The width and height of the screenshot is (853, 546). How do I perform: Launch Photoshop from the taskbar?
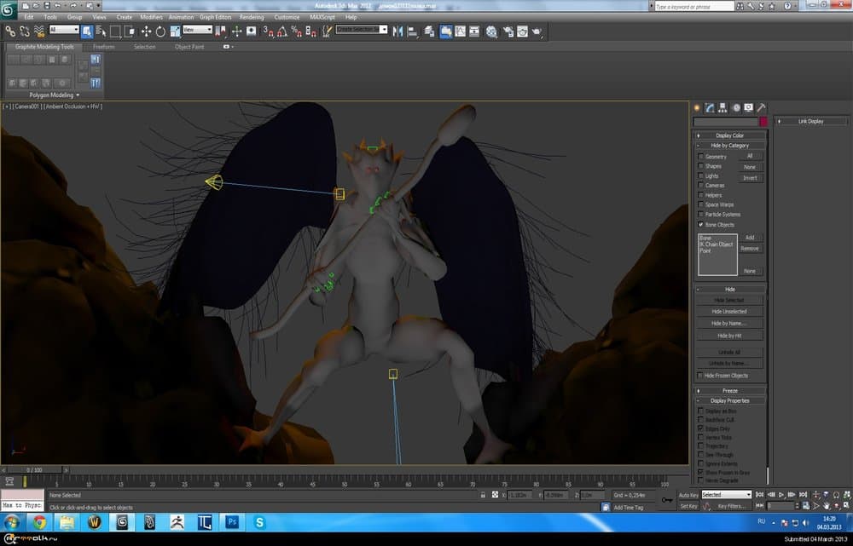[231, 520]
